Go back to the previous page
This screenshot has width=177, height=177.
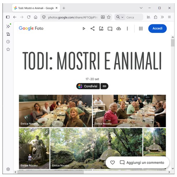pyautogui.click(x=15, y=17)
